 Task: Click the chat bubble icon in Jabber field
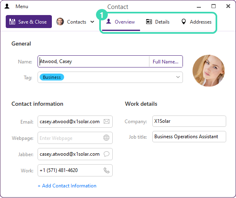(107, 154)
